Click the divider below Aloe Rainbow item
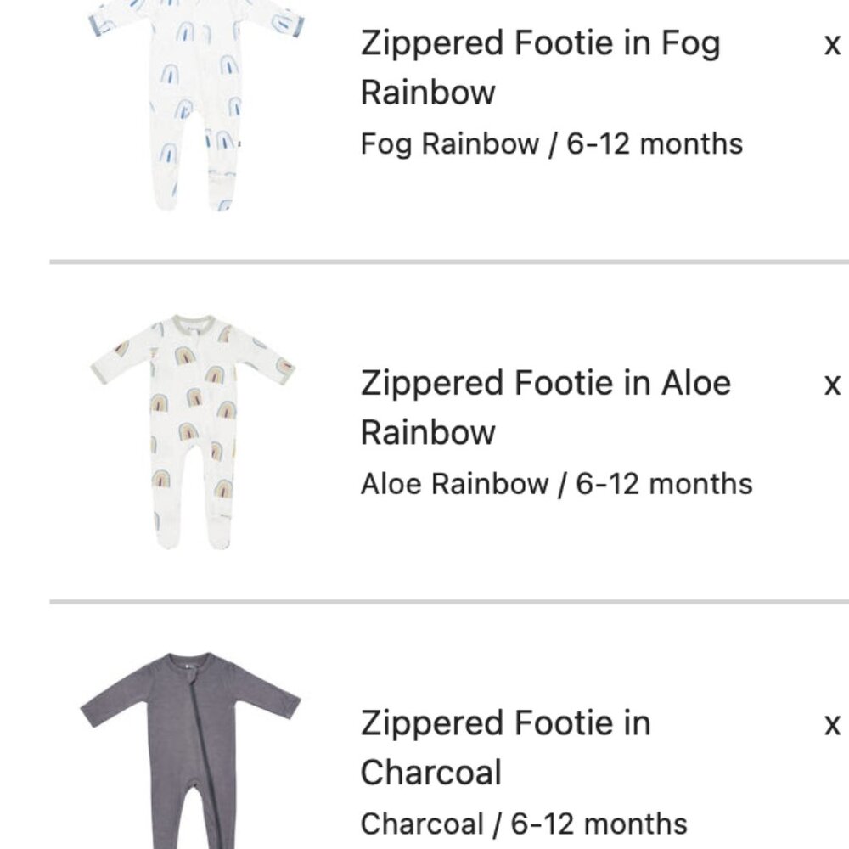This screenshot has width=849, height=849. (x=424, y=596)
